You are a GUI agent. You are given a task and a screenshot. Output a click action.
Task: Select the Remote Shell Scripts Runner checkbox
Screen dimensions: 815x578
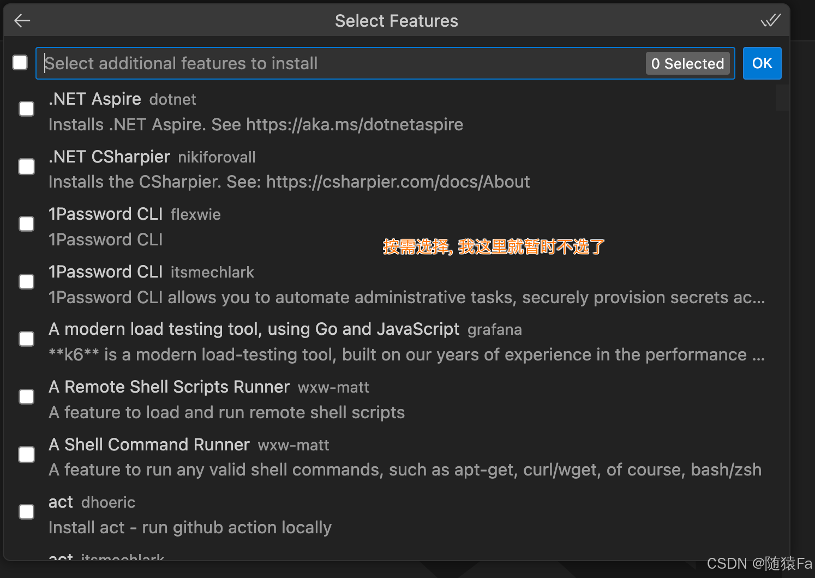[27, 397]
